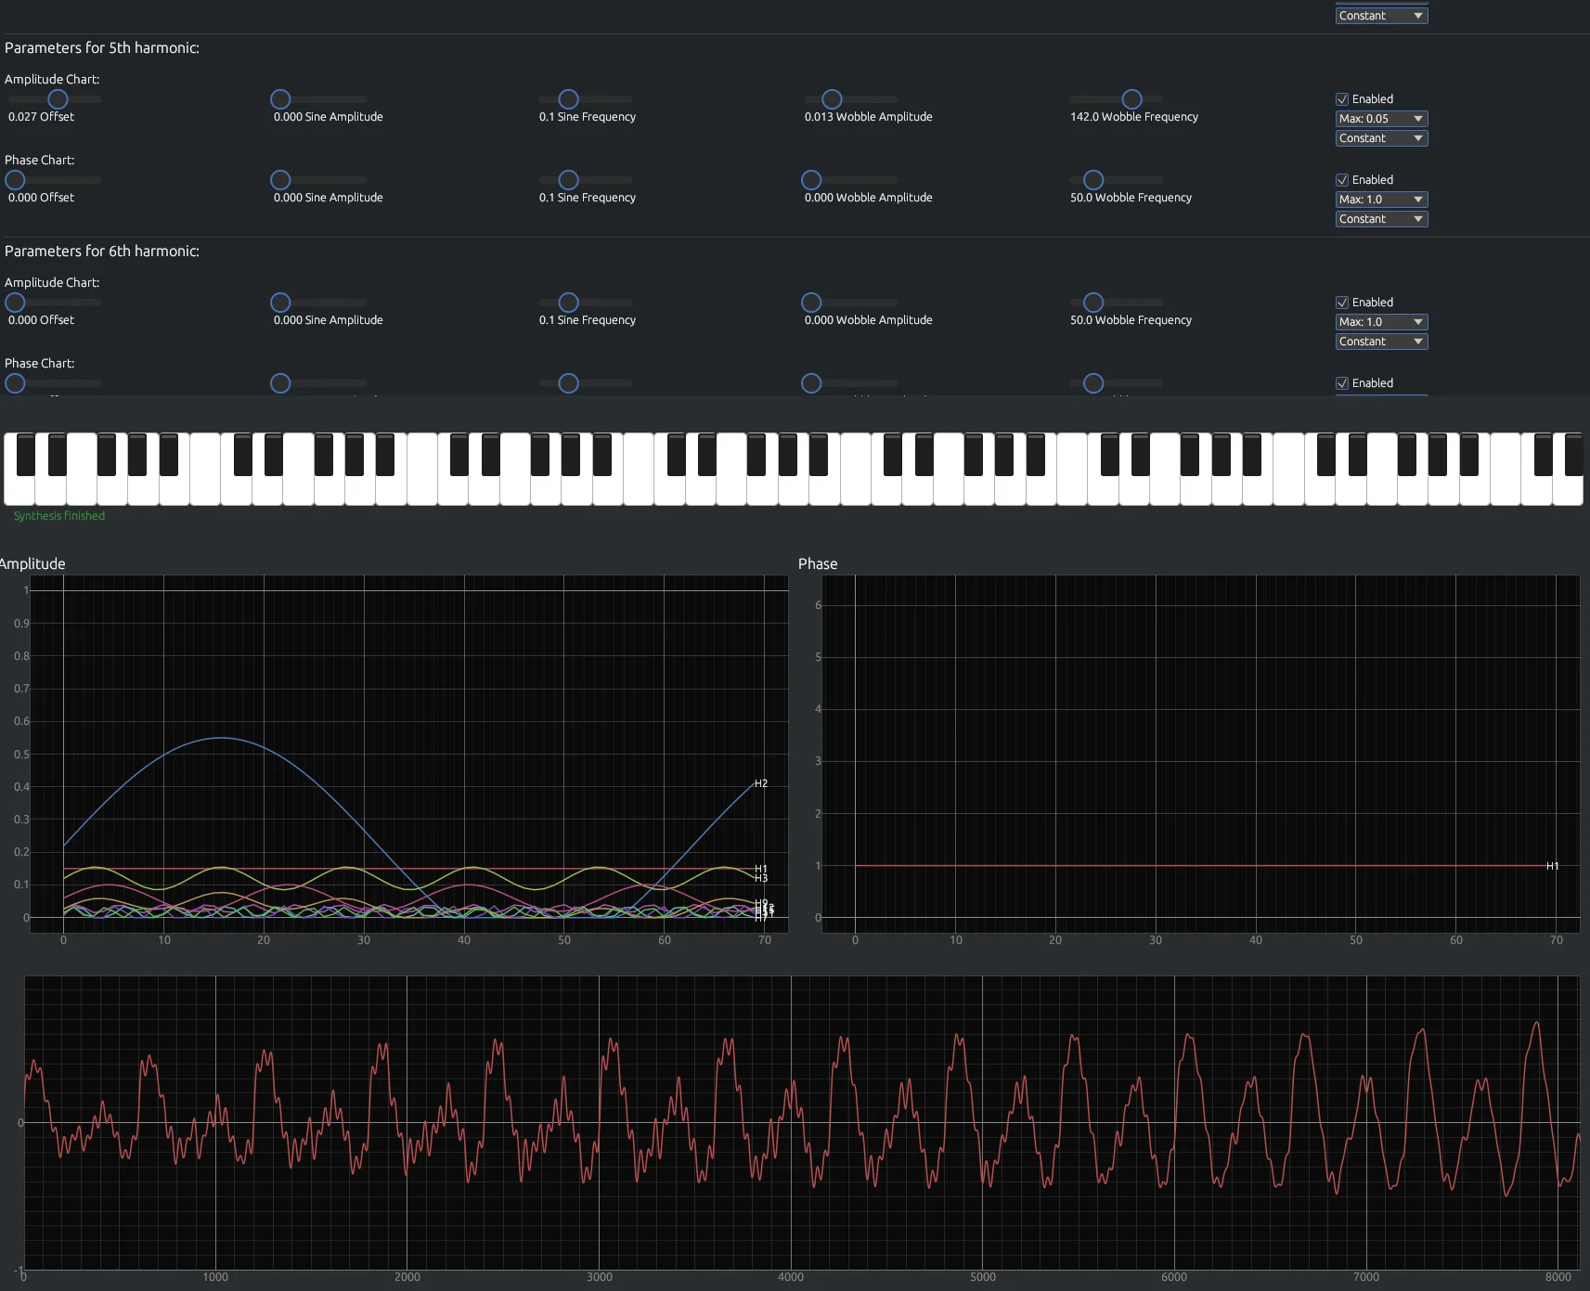Play the leftmost white piano key

point(19,491)
